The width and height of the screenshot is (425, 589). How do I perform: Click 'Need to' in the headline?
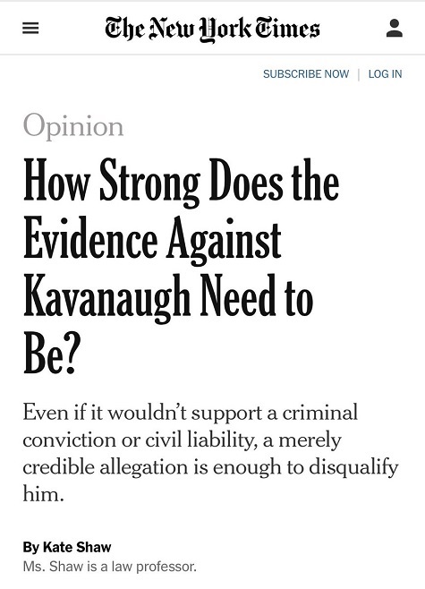tap(257, 295)
